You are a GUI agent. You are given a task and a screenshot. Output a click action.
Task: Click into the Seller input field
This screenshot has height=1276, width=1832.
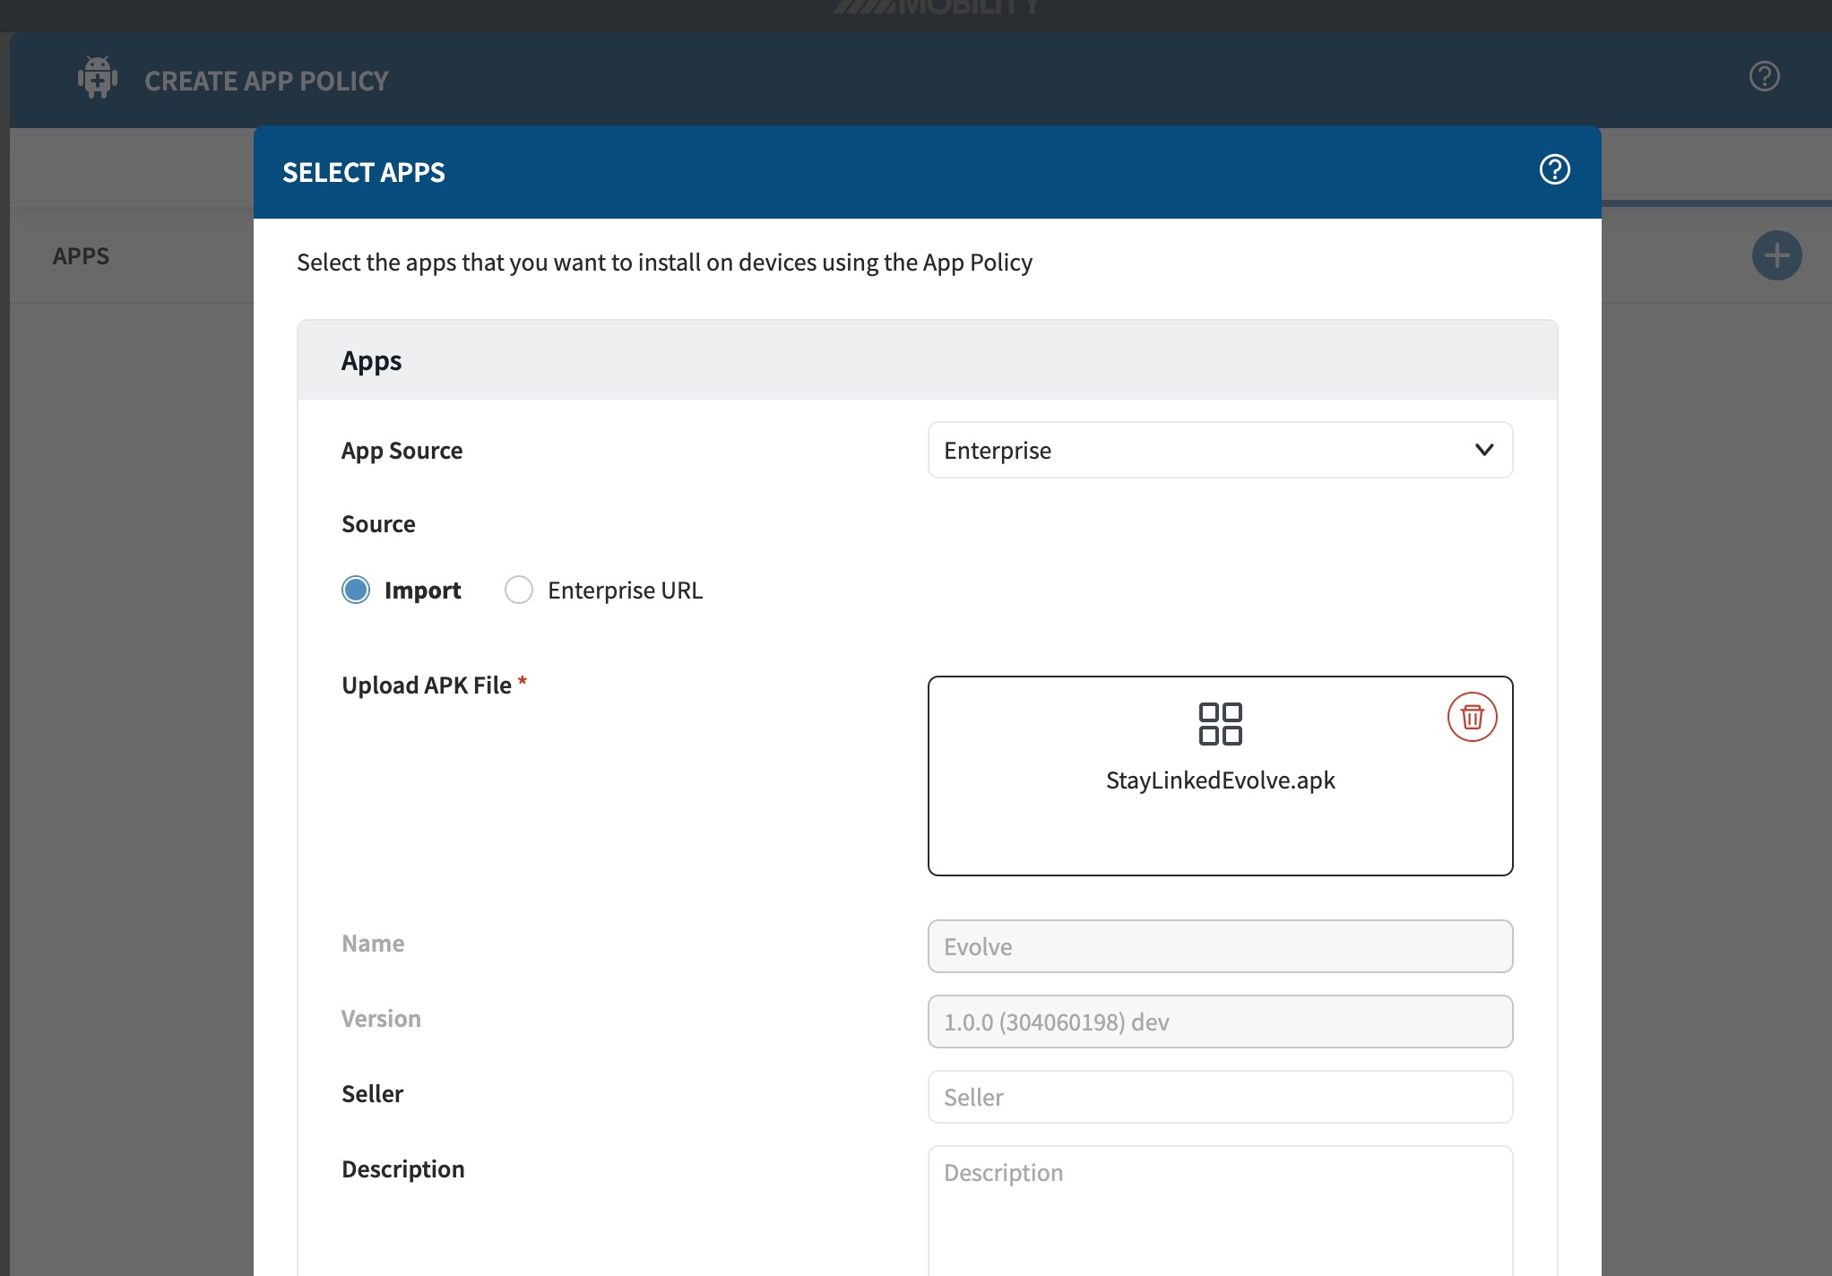(1220, 1097)
